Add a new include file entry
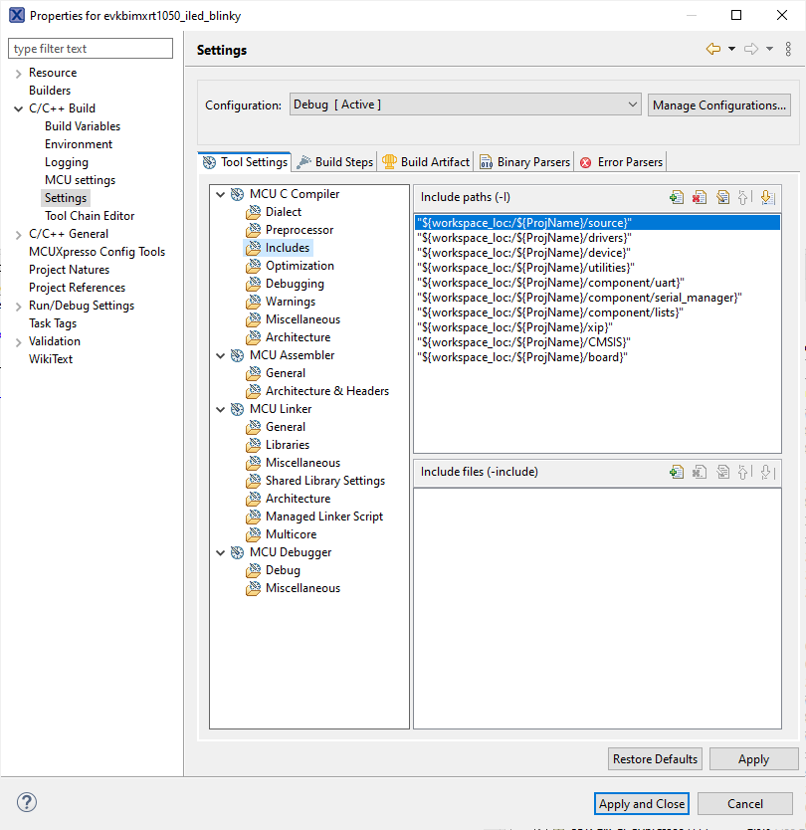 pos(677,472)
